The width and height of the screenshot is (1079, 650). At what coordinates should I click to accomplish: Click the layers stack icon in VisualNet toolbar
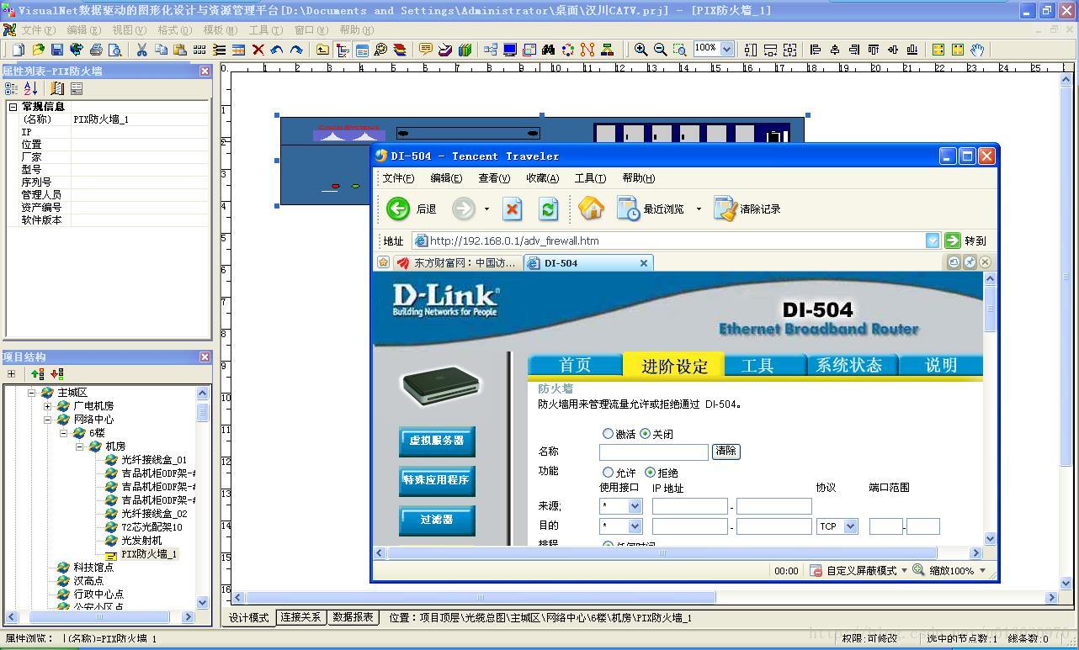click(400, 50)
